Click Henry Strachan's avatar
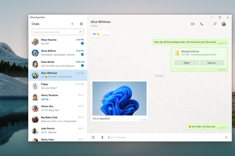The width and height of the screenshot is (235, 156). pos(35,97)
